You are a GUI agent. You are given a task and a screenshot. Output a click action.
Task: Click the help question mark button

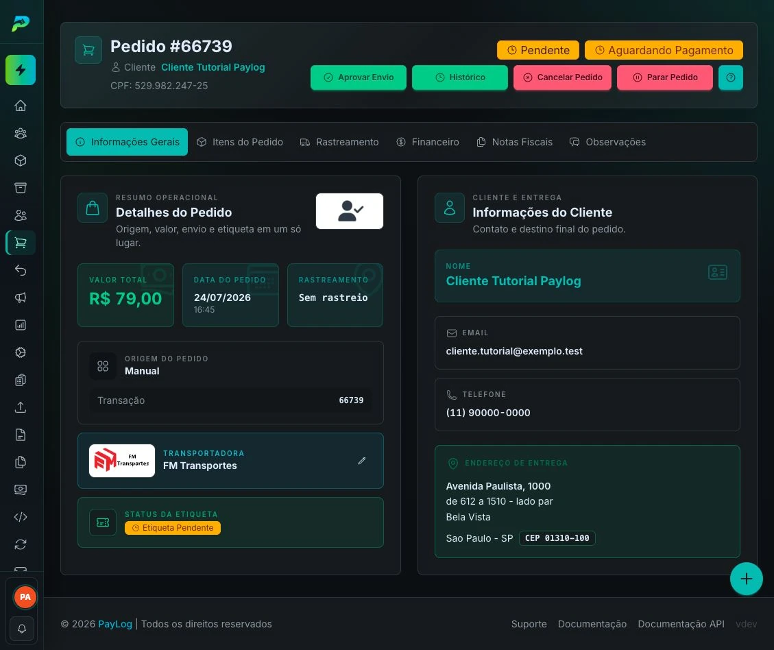click(731, 77)
